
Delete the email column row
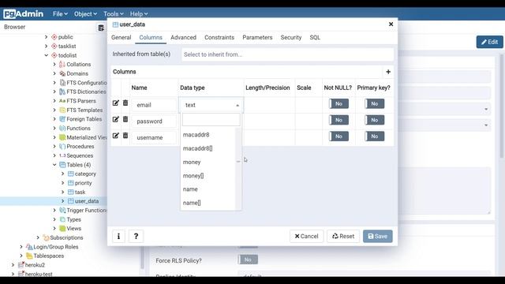(125, 103)
